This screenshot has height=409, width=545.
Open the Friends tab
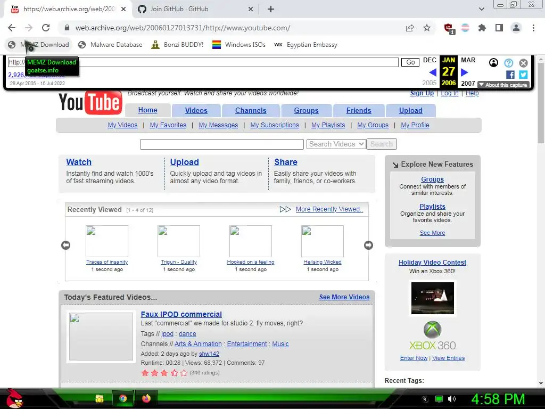[359, 111]
